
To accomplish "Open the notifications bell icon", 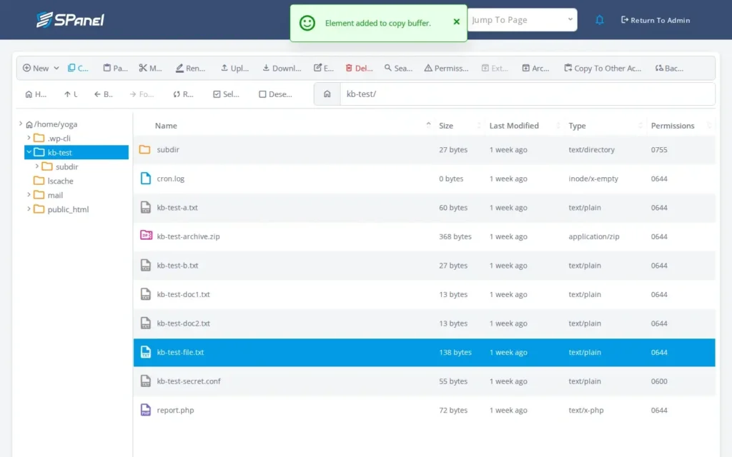I will [x=600, y=20].
